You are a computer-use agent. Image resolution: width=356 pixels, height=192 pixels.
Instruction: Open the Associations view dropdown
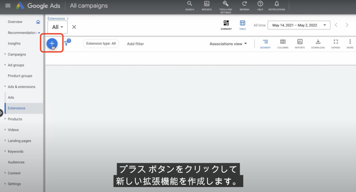point(228,44)
